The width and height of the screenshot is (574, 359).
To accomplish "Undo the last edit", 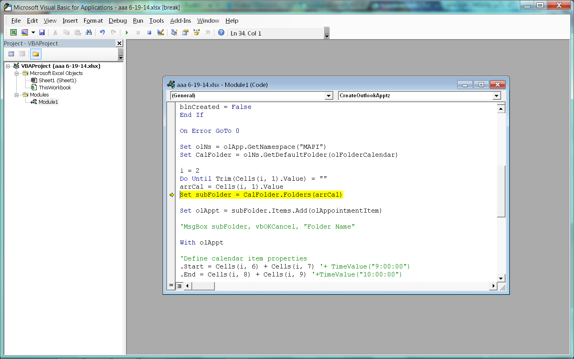I will [102, 32].
